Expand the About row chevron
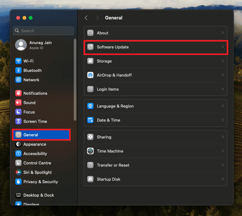The image size is (242, 216). (223, 33)
